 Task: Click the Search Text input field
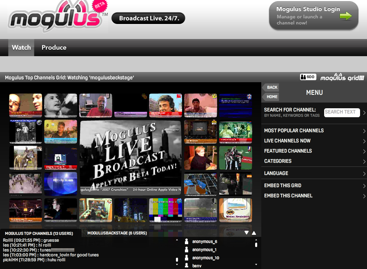pyautogui.click(x=342, y=112)
